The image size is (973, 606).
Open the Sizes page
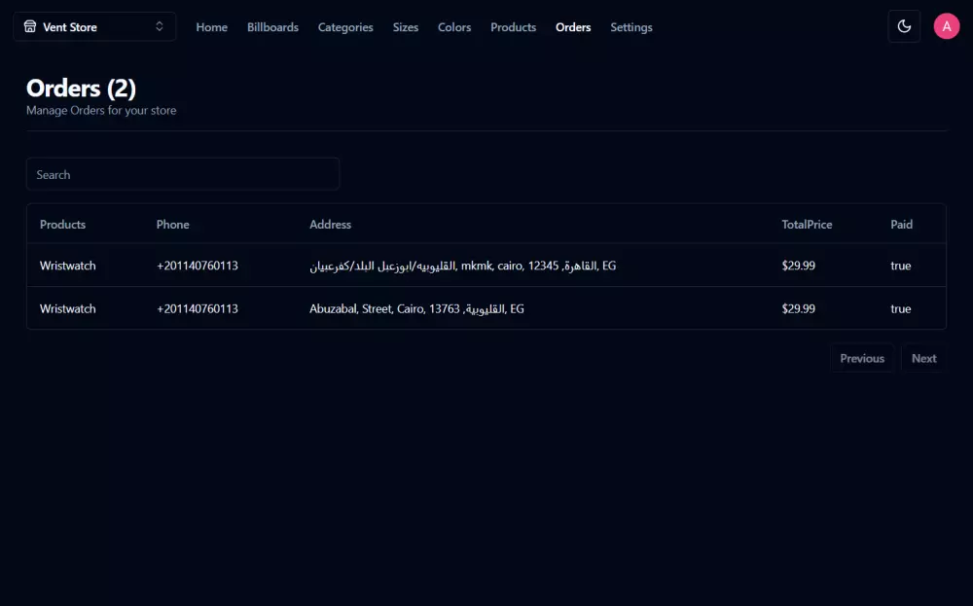(405, 27)
